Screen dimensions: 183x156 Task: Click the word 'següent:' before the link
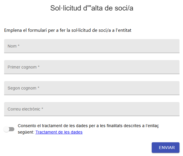click(x=26, y=132)
